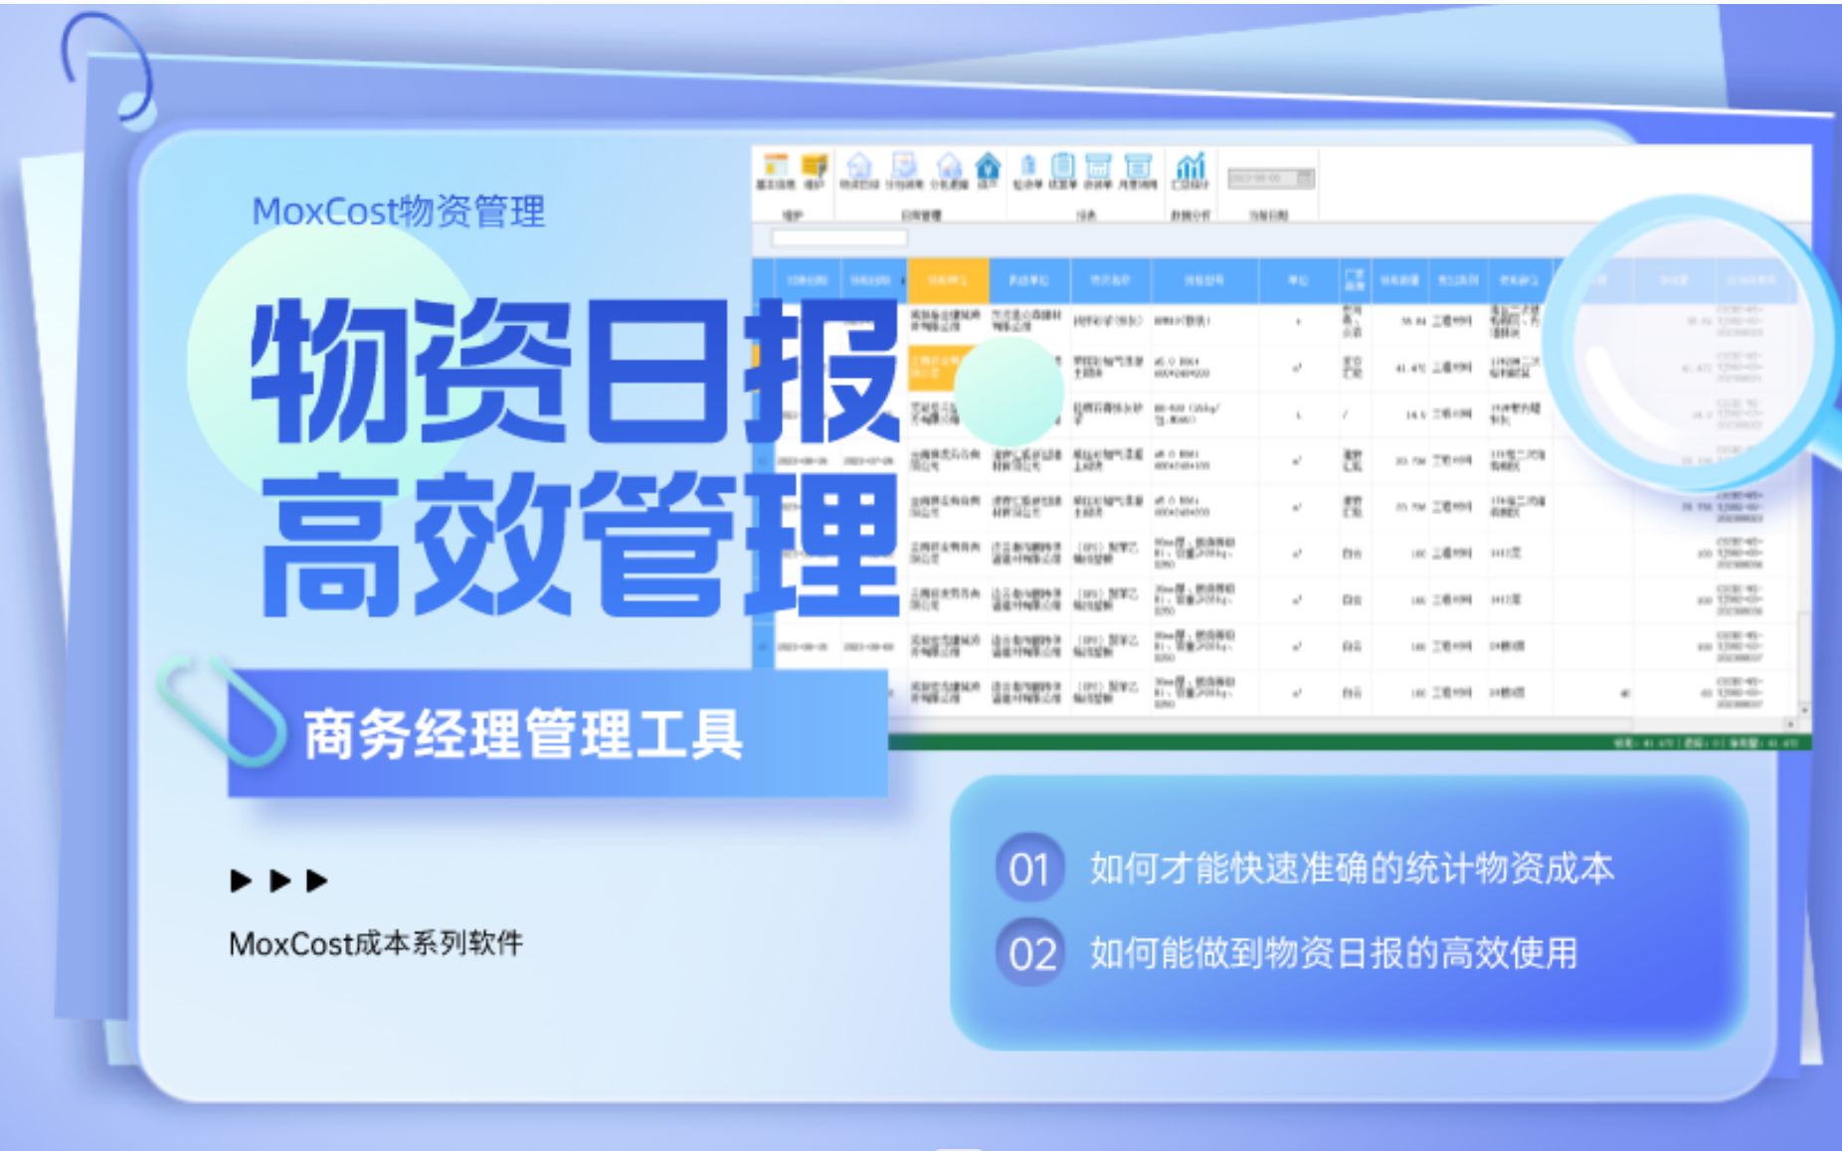
Task: Click the orange-topped calendar grid toolbar icon
Action: point(776,166)
